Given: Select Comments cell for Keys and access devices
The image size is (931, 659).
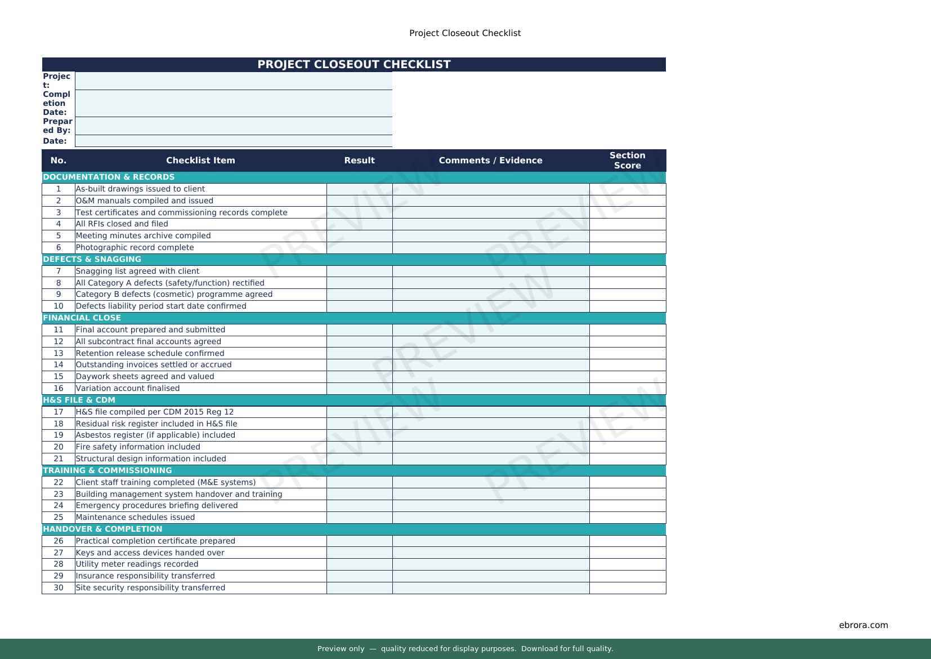Looking at the screenshot, I should pyautogui.click(x=490, y=553).
